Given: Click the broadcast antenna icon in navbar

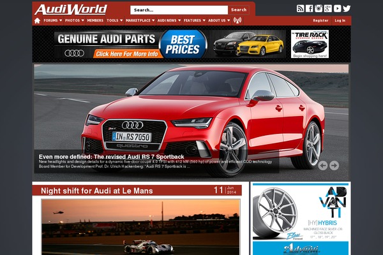Looking at the screenshot, I should tap(237, 20).
